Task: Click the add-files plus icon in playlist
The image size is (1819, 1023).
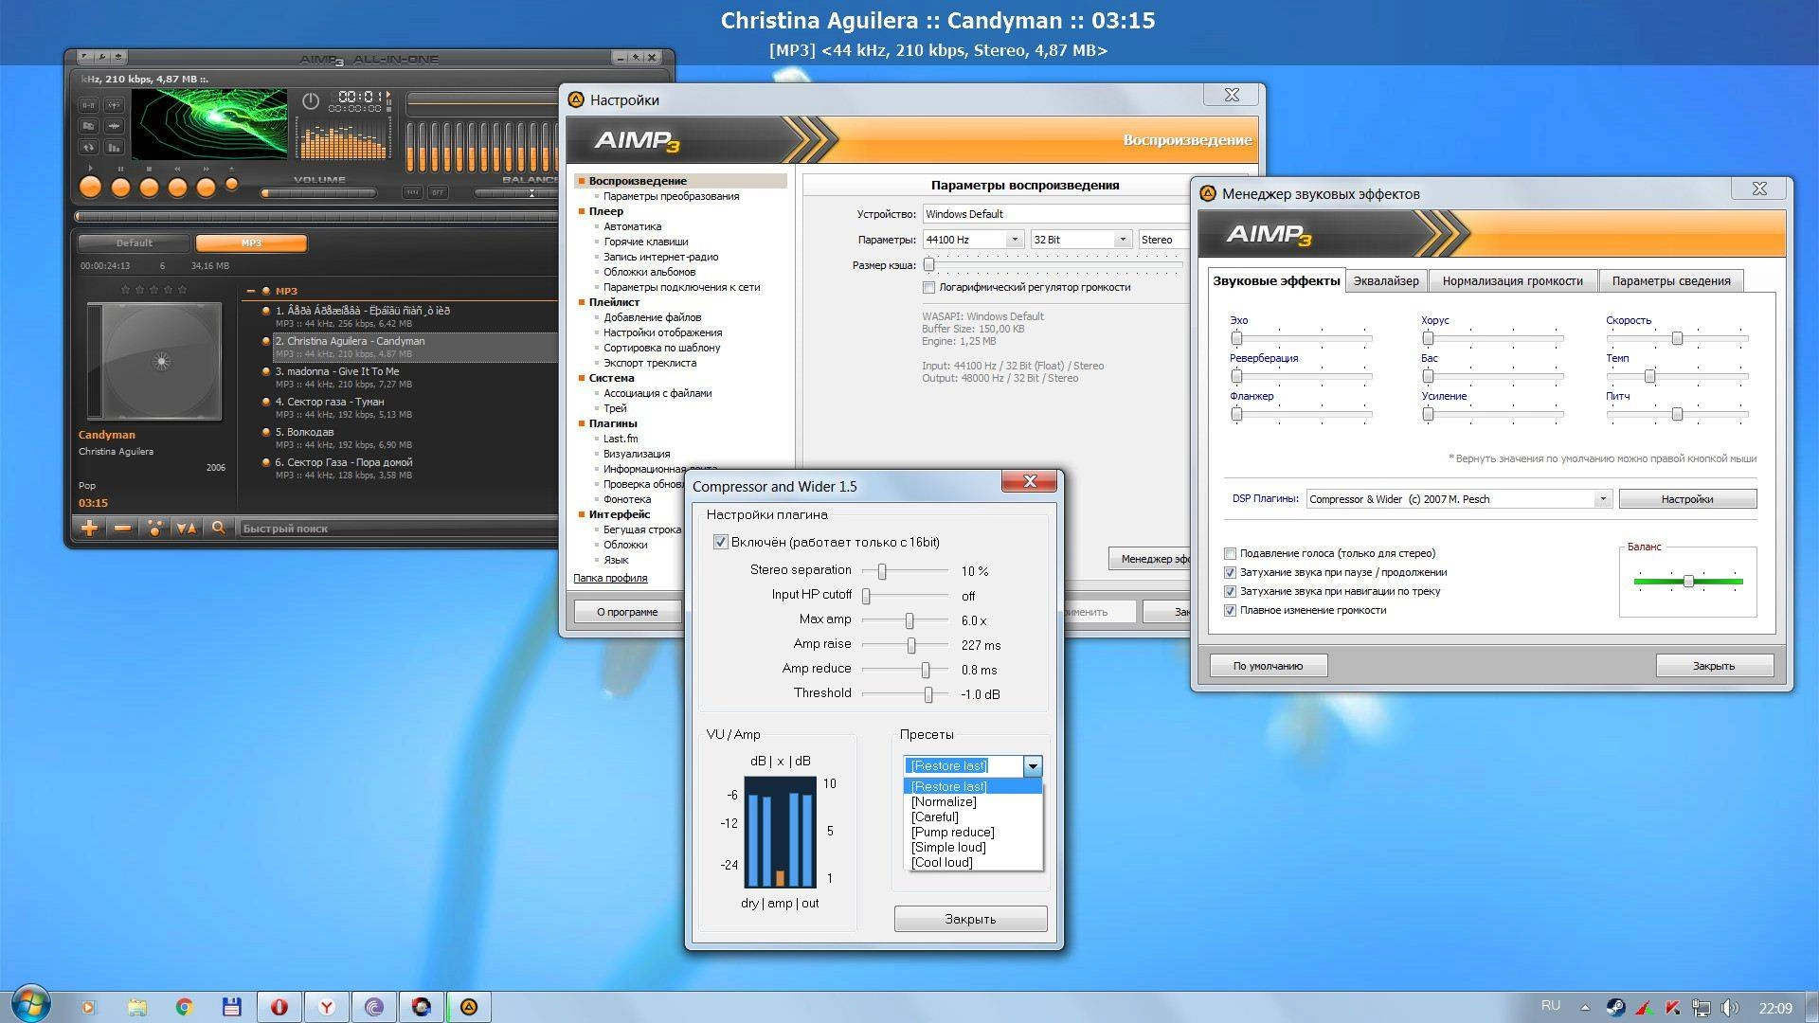Action: (89, 529)
